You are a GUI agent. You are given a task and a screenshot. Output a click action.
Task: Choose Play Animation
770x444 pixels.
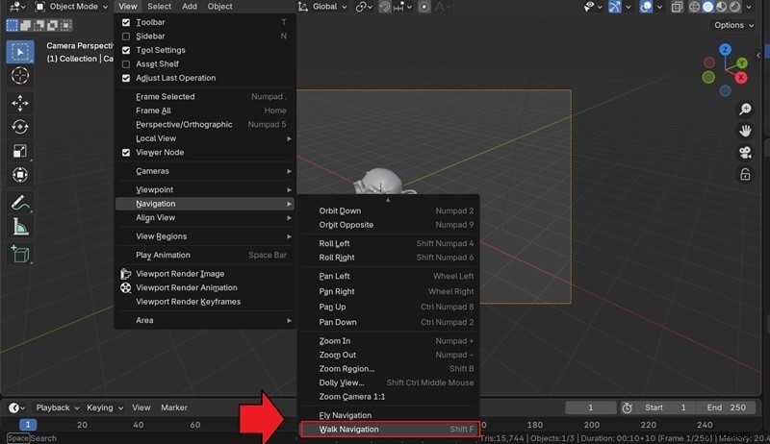[205, 256]
